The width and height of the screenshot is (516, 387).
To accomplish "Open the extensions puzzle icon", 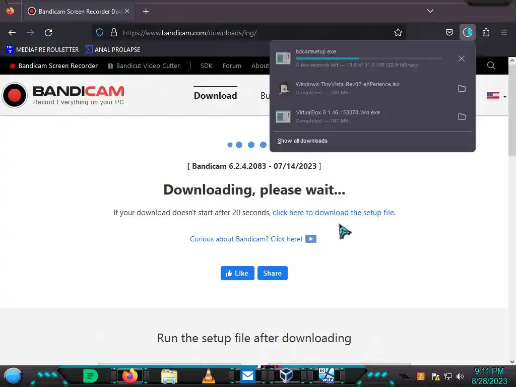I will 486,32.
